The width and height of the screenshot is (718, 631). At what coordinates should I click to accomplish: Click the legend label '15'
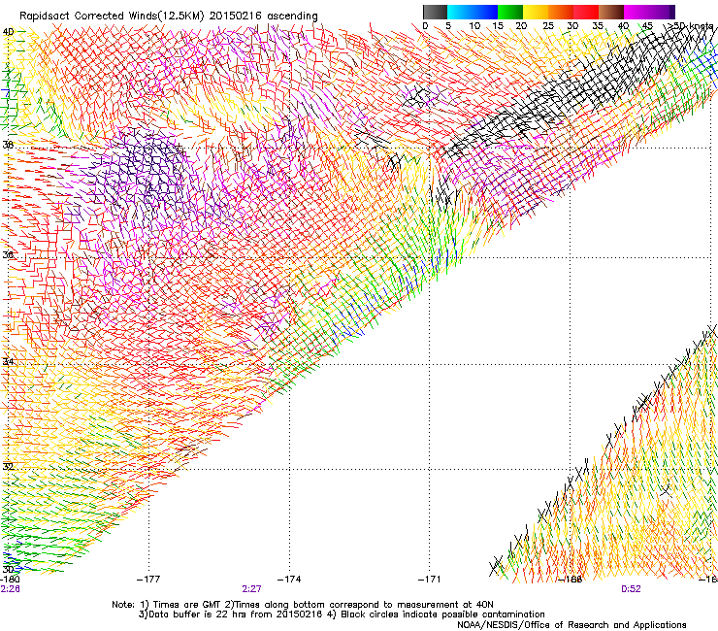pyautogui.click(x=498, y=26)
